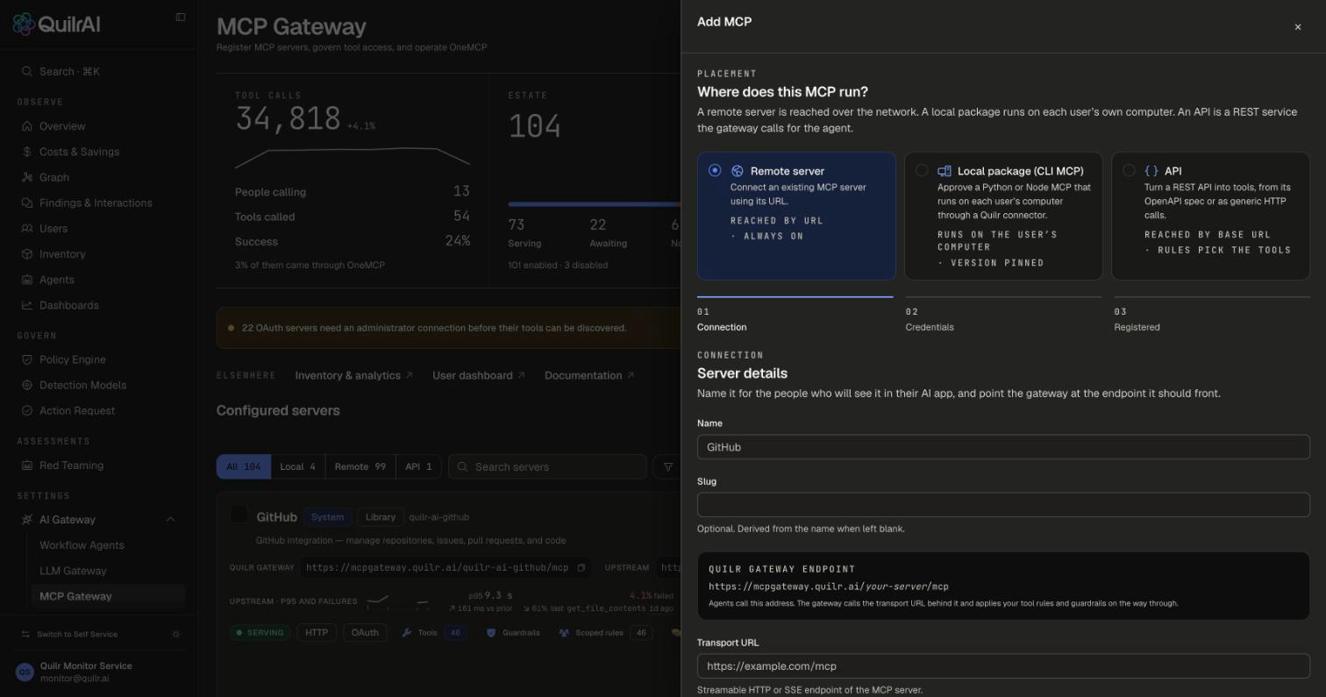The image size is (1326, 697).
Task: Click the Graph sidebar icon
Action: tap(27, 177)
